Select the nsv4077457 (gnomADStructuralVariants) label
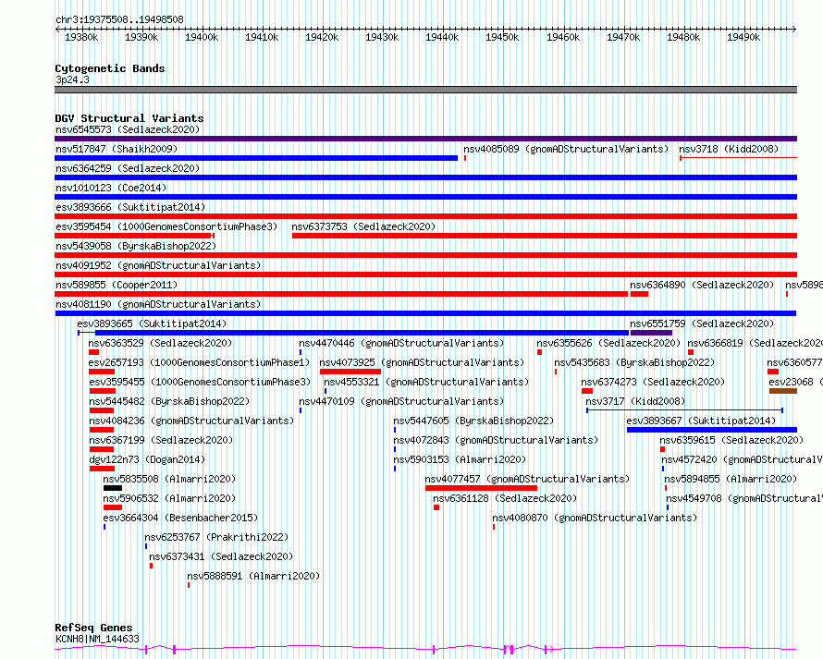The image size is (823, 659). (527, 479)
